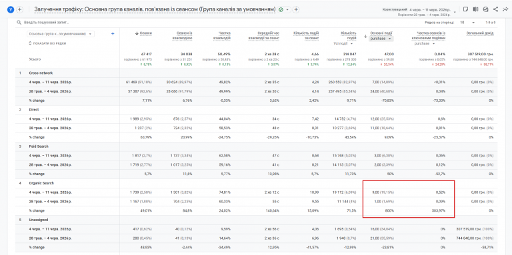Open the date range picker dropdown

[x=455, y=12]
